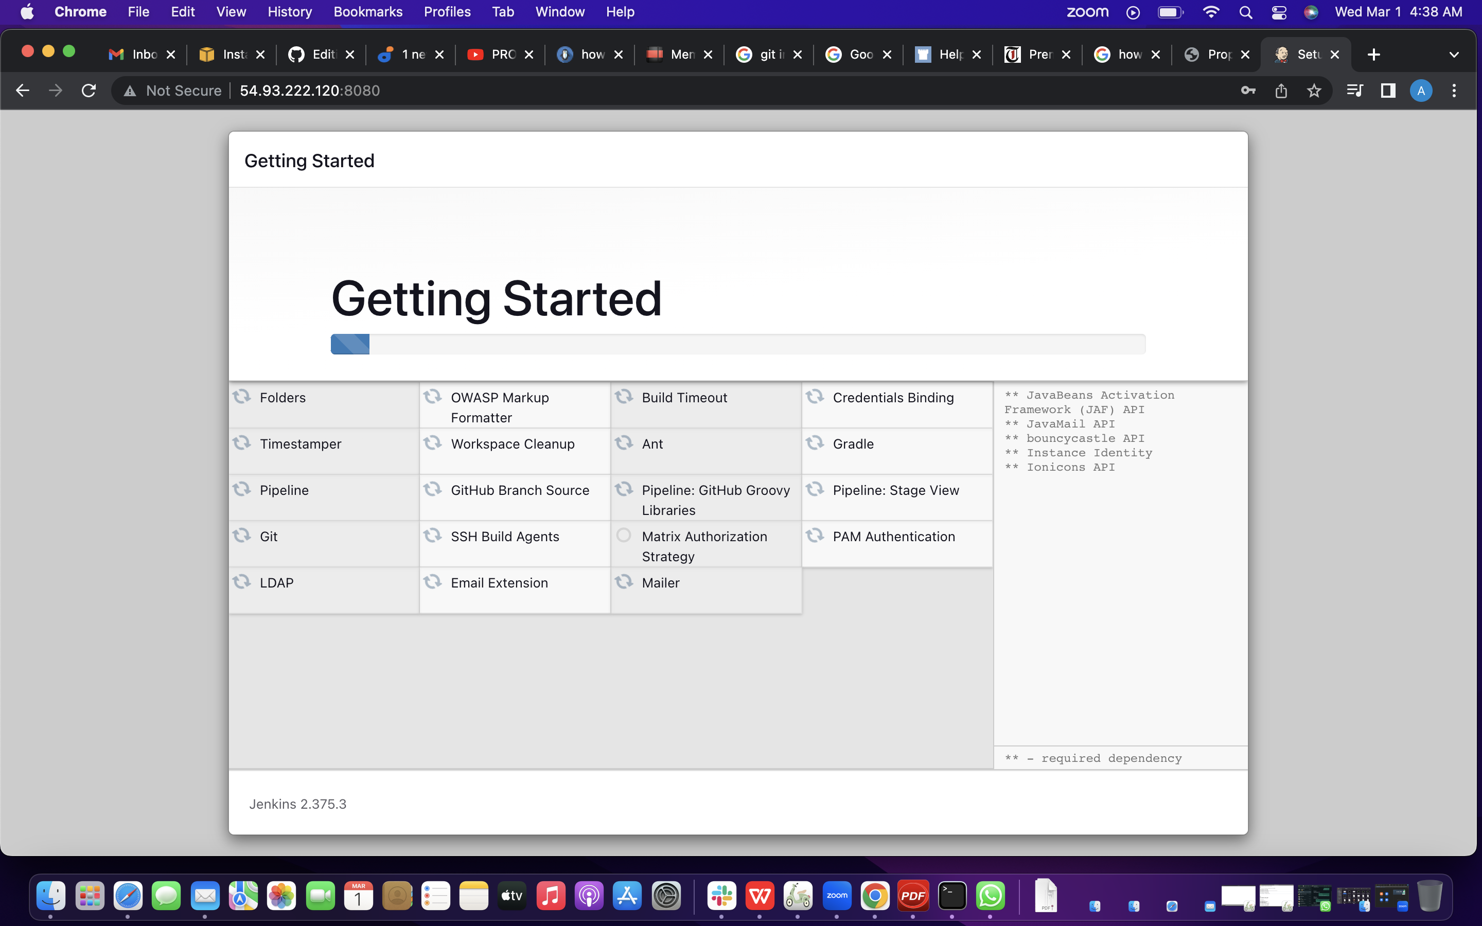This screenshot has width=1482, height=926.
Task: Expand the tab search chevron
Action: (x=1454, y=55)
